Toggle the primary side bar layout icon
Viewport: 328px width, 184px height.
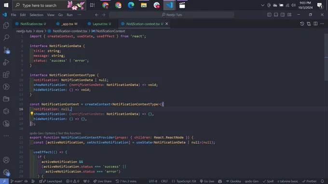269,14
